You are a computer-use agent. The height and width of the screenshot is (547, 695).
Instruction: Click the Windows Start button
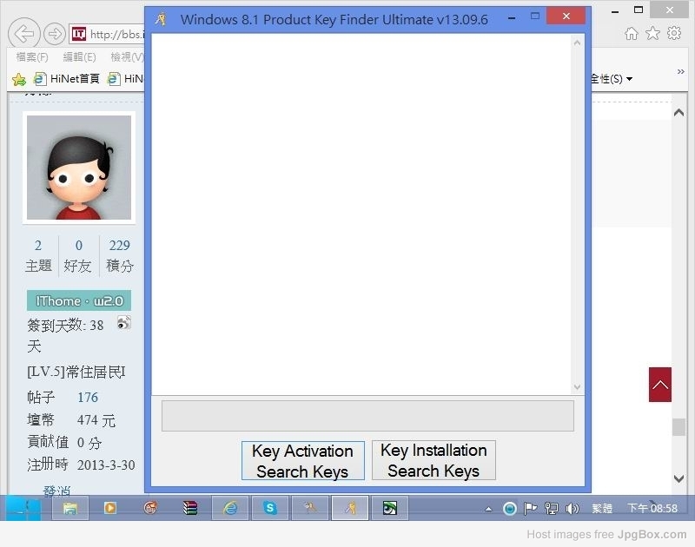[x=19, y=508]
